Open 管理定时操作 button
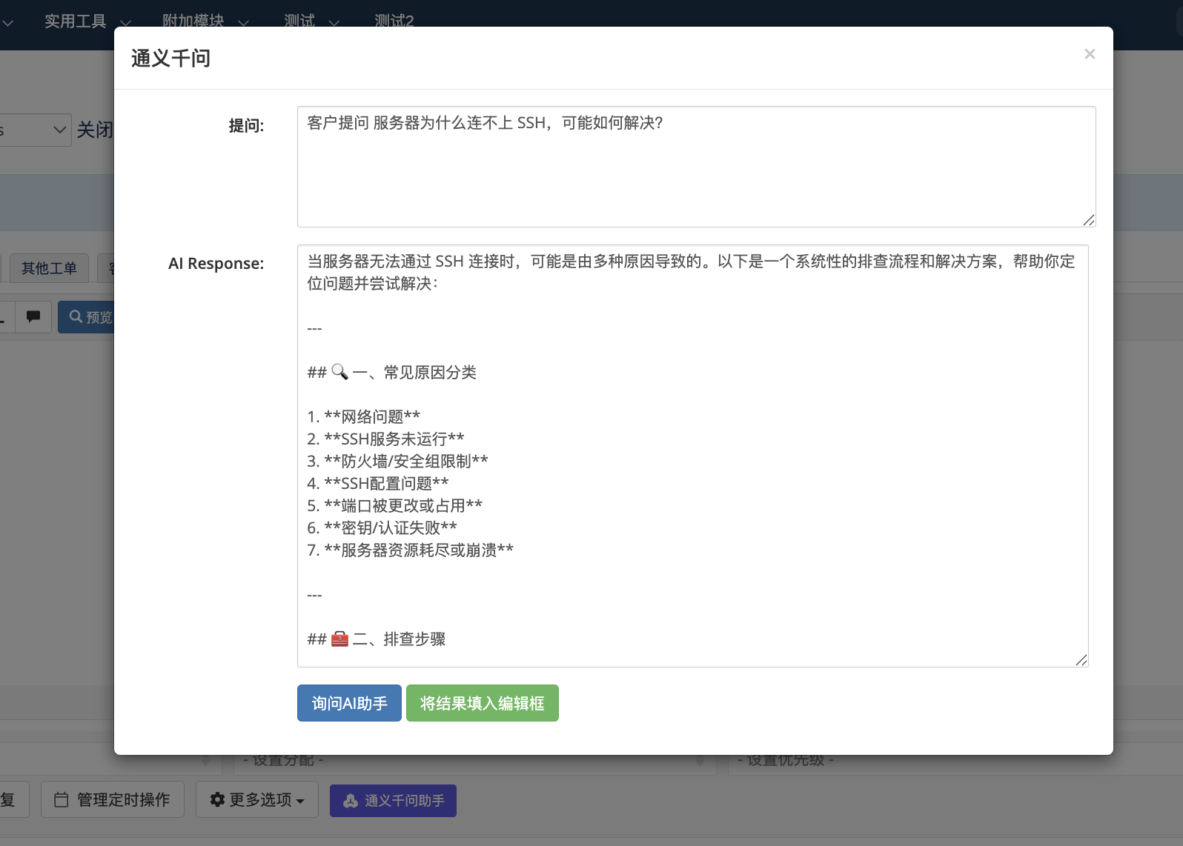 pyautogui.click(x=113, y=799)
